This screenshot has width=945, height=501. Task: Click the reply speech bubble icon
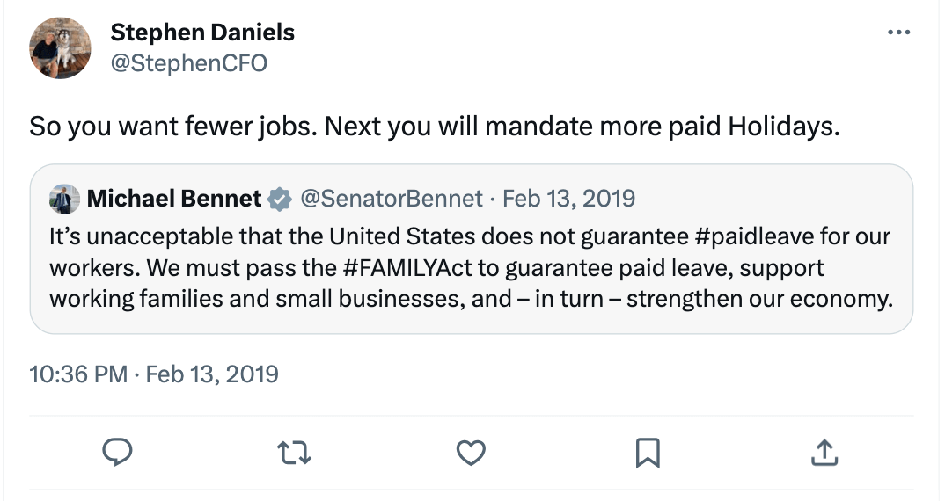pyautogui.click(x=118, y=453)
